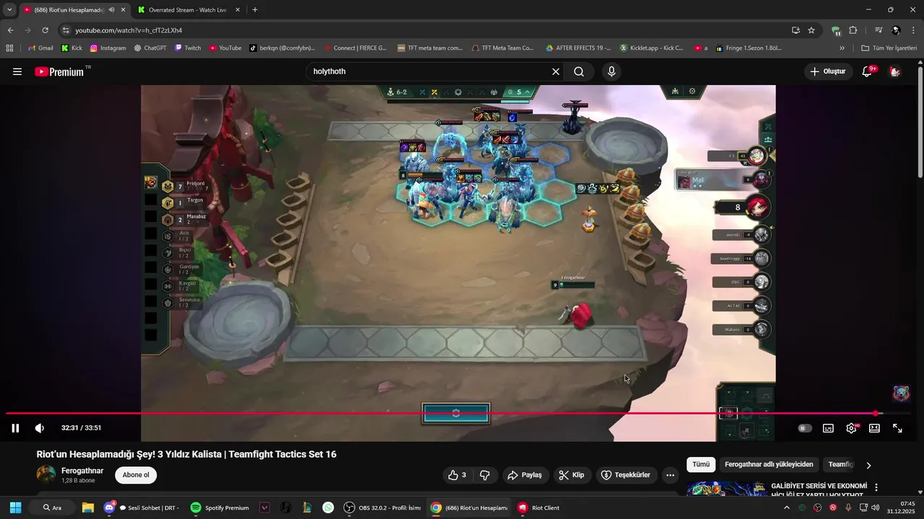
Task: Open more video actions menu
Action: tap(670, 475)
